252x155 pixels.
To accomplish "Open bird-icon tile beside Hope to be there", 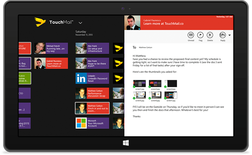I will [118, 63].
